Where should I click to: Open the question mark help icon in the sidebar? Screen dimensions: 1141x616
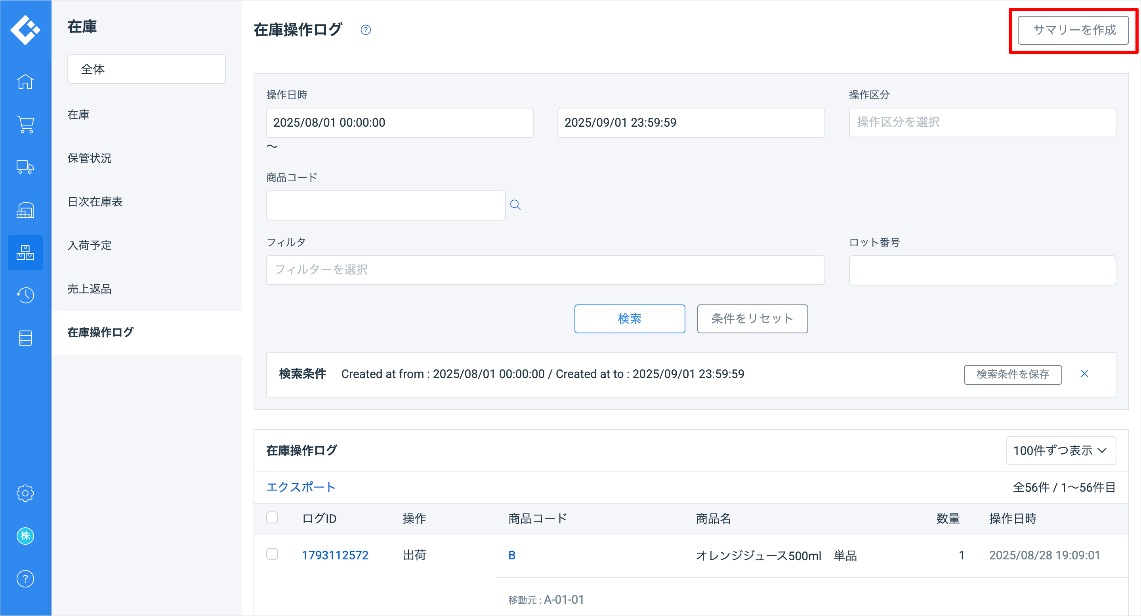pyautogui.click(x=25, y=579)
